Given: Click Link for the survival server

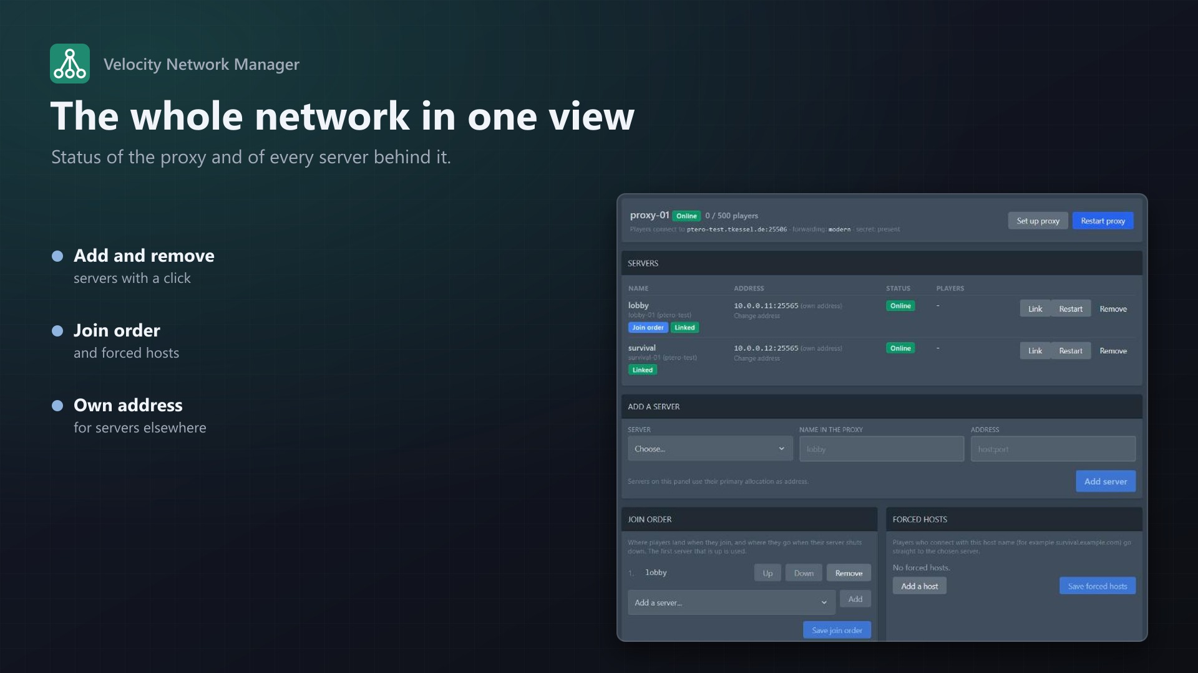Looking at the screenshot, I should pyautogui.click(x=1035, y=351).
